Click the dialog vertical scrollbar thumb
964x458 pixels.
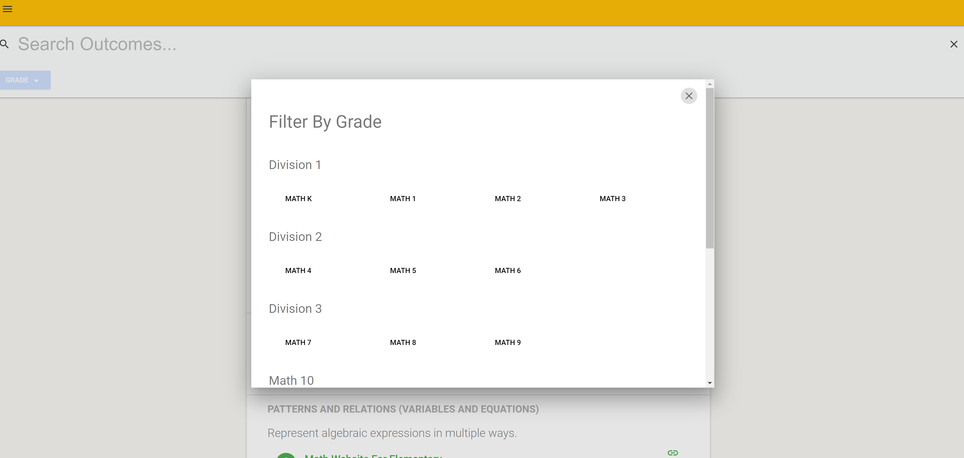tap(710, 168)
